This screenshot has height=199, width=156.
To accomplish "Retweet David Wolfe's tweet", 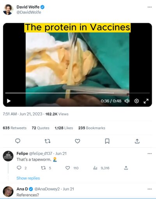I will (48, 141).
